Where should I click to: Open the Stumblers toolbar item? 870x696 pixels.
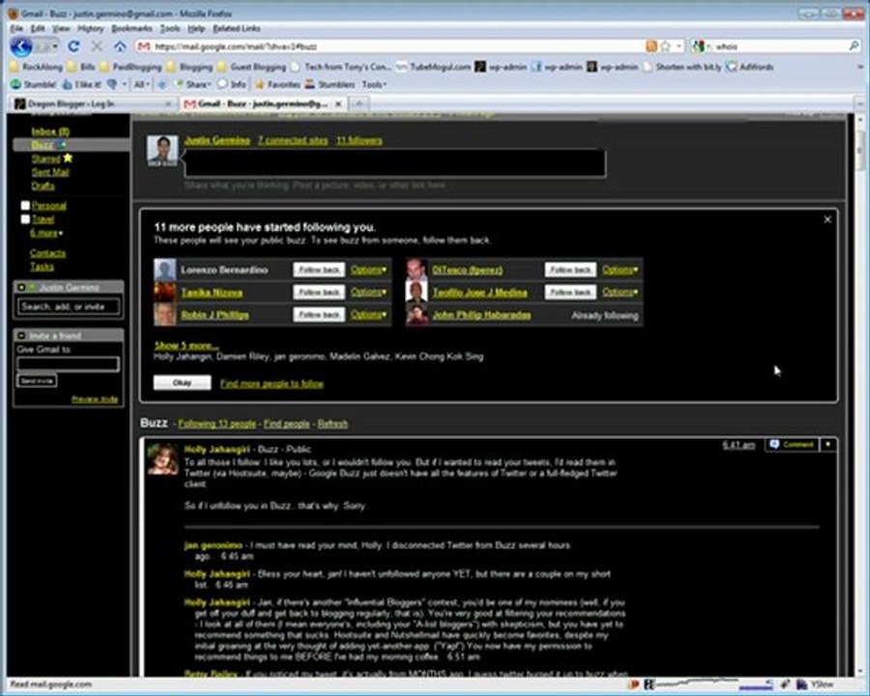[331, 84]
